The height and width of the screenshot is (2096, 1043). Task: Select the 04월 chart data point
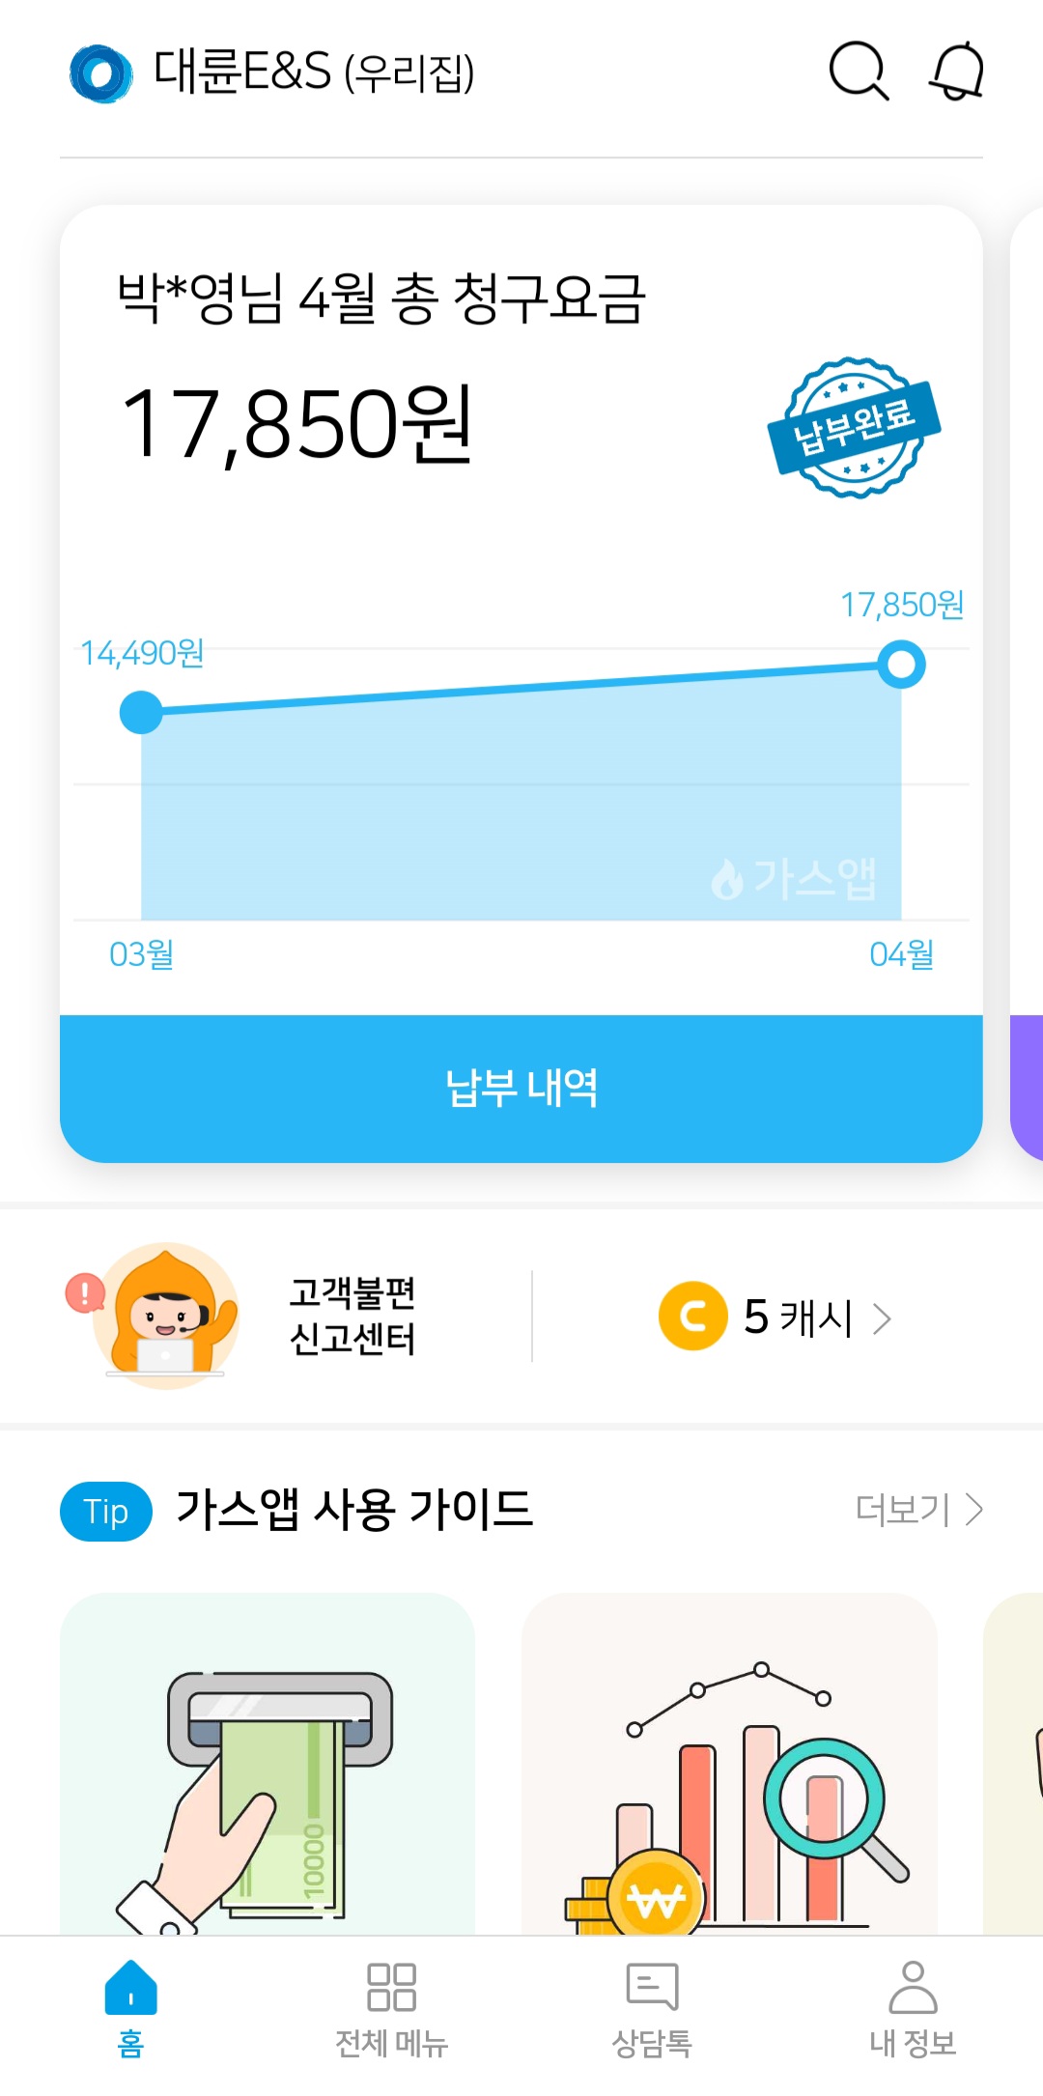click(902, 665)
